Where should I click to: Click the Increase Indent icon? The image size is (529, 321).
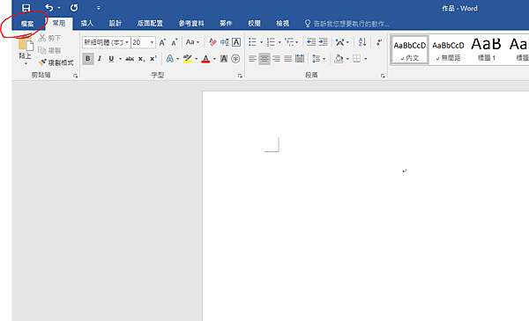click(x=324, y=42)
